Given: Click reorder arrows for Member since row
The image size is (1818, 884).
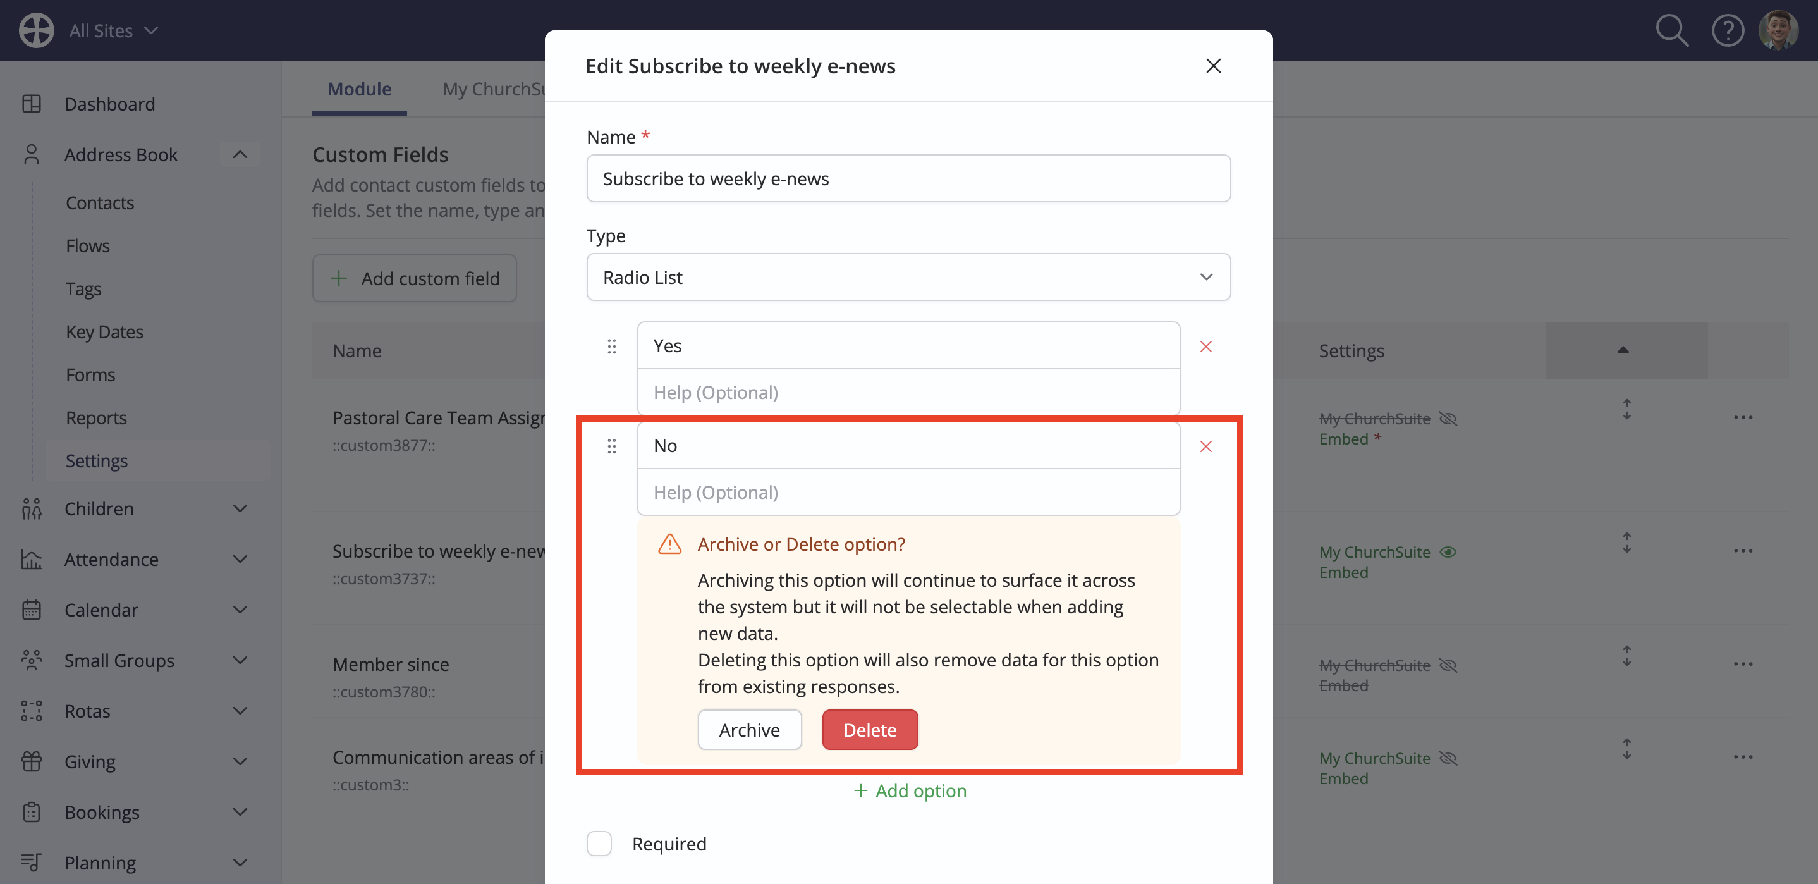Looking at the screenshot, I should coord(1626,656).
